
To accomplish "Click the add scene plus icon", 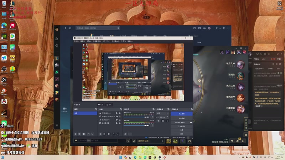I will [x=75, y=134].
